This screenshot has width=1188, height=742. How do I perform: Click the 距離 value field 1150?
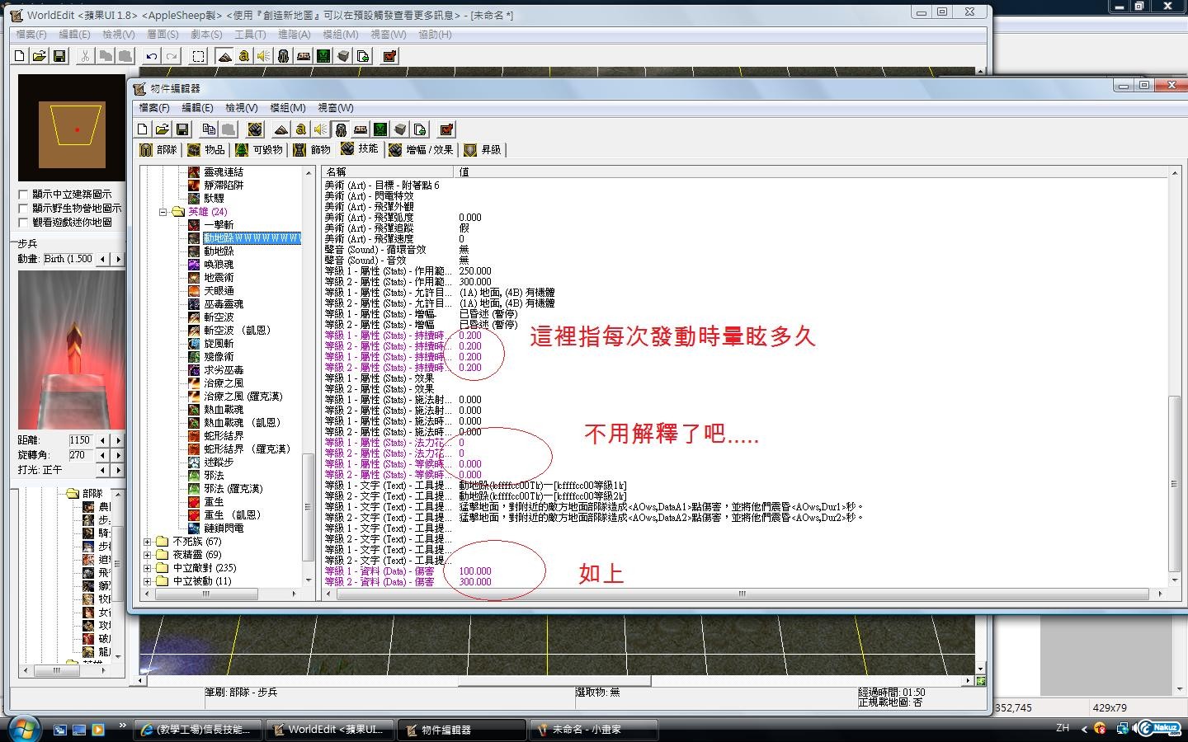(80, 440)
